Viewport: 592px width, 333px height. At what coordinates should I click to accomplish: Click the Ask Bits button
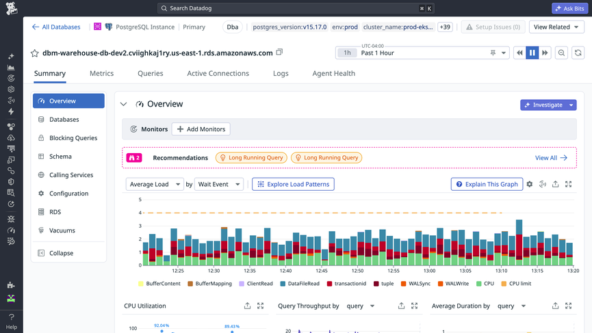[x=569, y=8]
